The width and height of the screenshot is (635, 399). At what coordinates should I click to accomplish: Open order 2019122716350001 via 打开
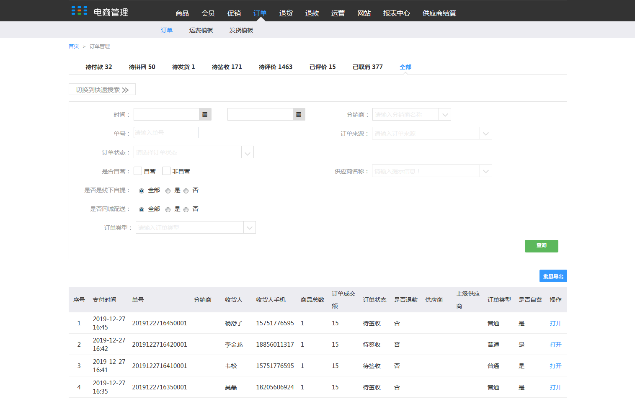tap(555, 387)
